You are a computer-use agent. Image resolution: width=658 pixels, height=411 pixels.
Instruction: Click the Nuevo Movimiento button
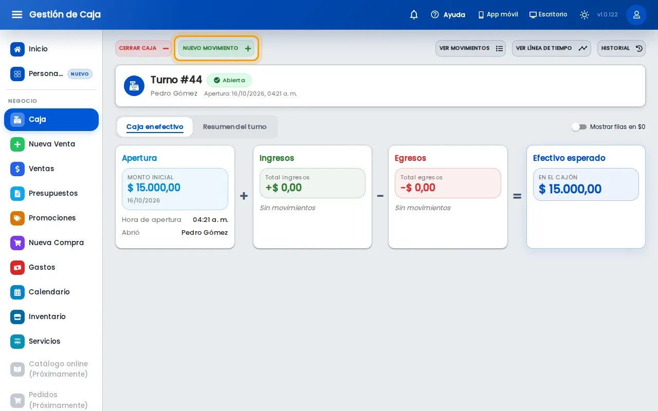(216, 48)
